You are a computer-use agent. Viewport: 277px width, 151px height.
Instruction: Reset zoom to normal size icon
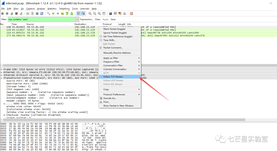[99, 14]
